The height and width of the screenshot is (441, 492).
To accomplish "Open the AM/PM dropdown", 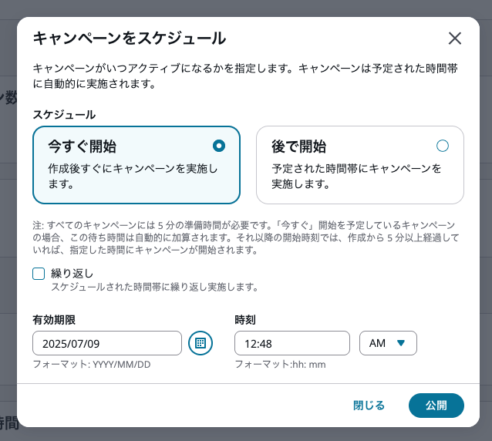I will coord(388,343).
